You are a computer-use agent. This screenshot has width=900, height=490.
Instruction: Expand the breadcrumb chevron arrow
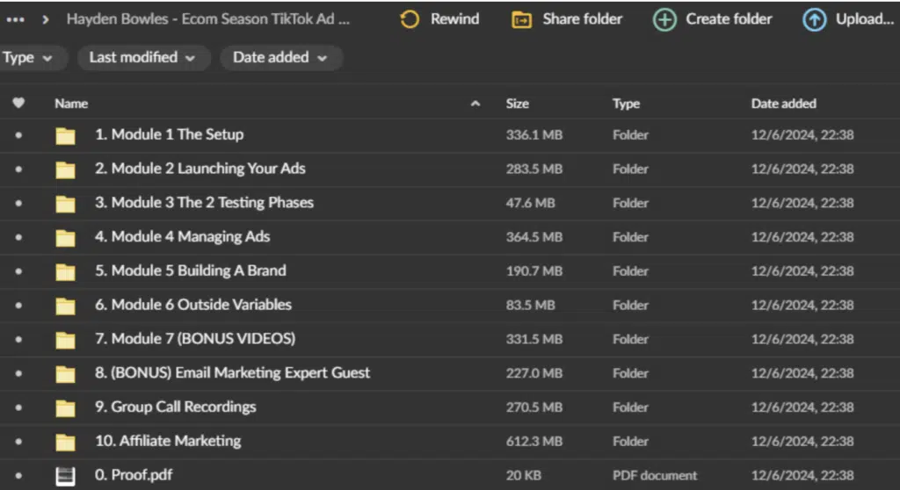click(x=46, y=20)
